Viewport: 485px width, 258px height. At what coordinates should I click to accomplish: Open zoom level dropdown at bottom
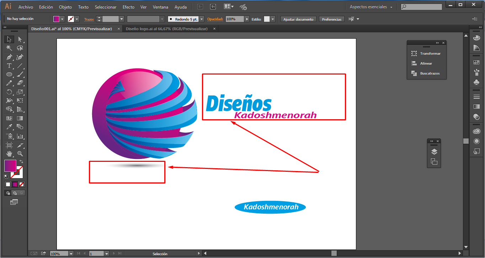click(71, 254)
